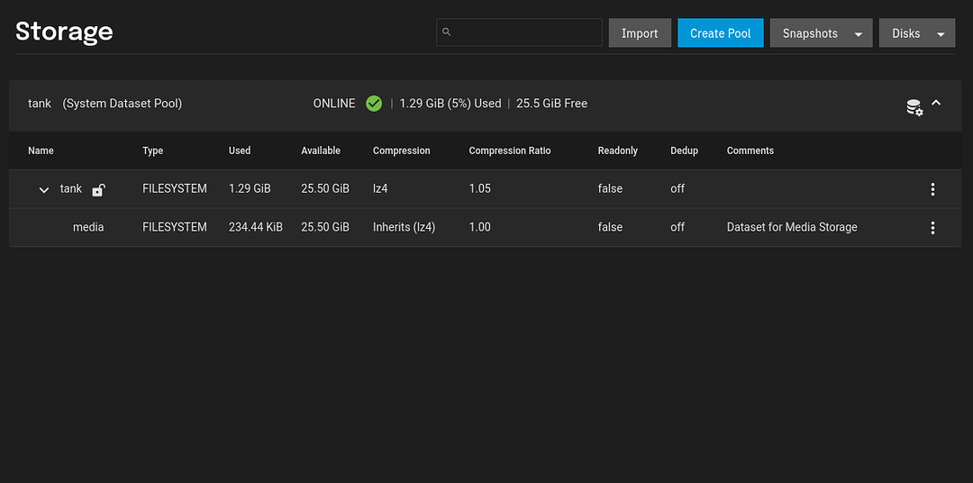Click the "(System Dataset Pool)" label

(x=123, y=104)
